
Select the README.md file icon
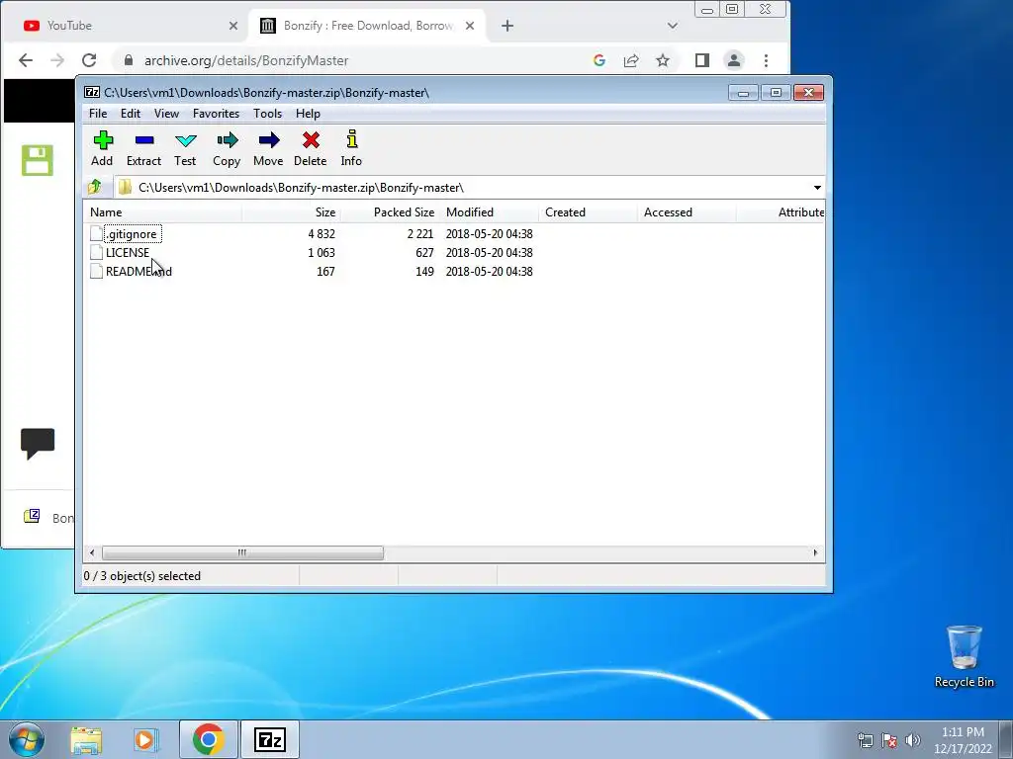(x=96, y=271)
